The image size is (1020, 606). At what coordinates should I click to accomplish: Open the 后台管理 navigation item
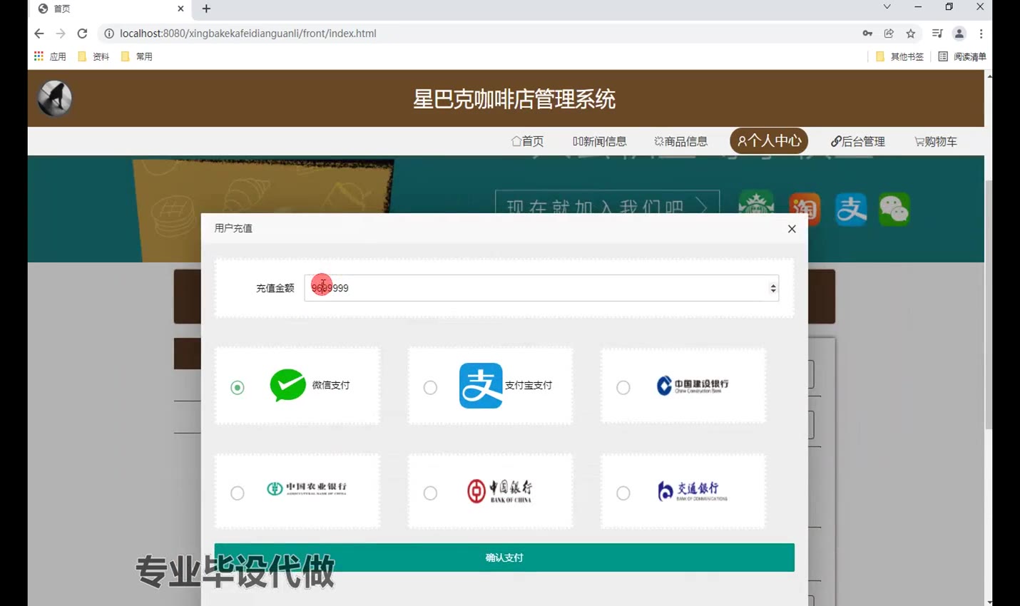[x=858, y=141]
